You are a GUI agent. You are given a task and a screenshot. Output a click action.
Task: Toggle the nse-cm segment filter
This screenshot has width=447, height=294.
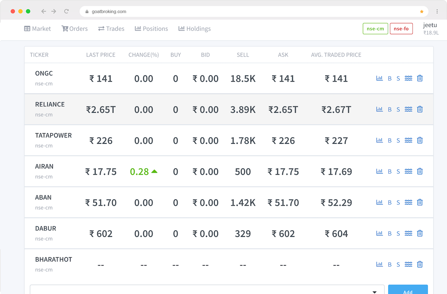[375, 29]
